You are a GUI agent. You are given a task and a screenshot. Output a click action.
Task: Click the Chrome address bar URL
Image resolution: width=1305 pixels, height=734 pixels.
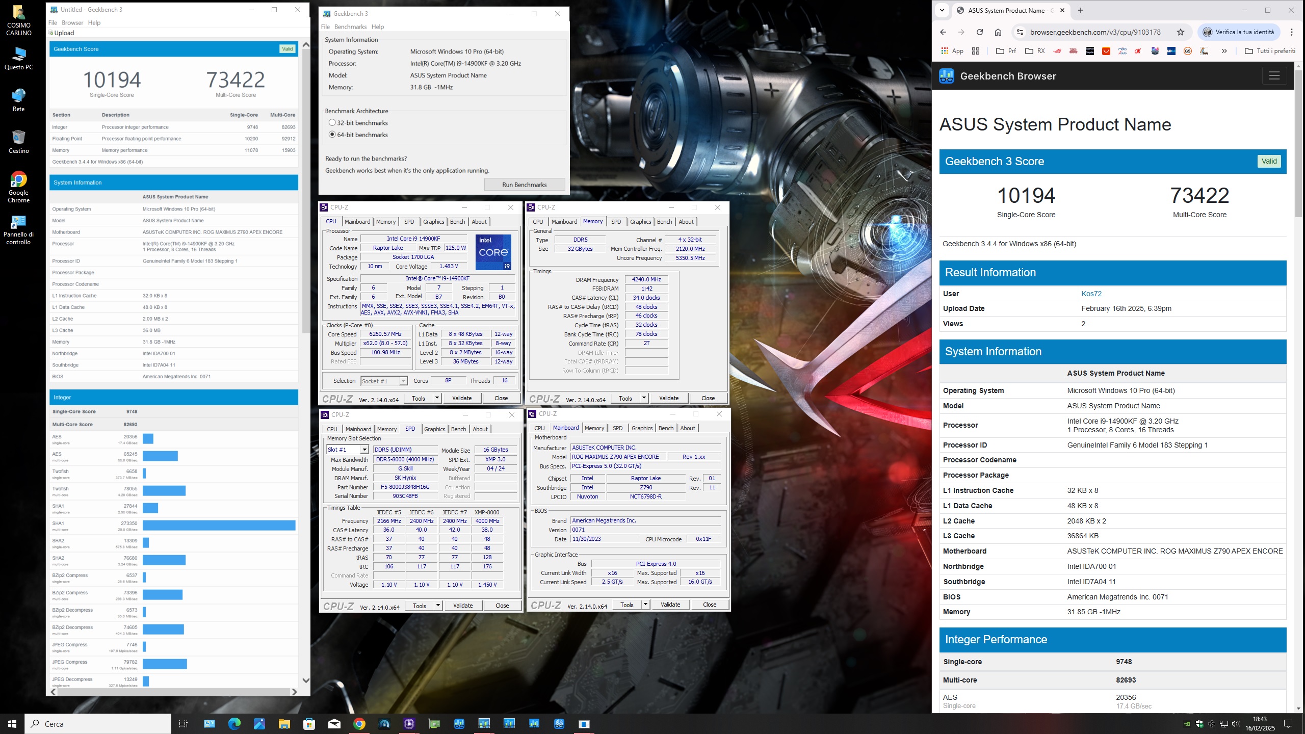coord(1095,32)
